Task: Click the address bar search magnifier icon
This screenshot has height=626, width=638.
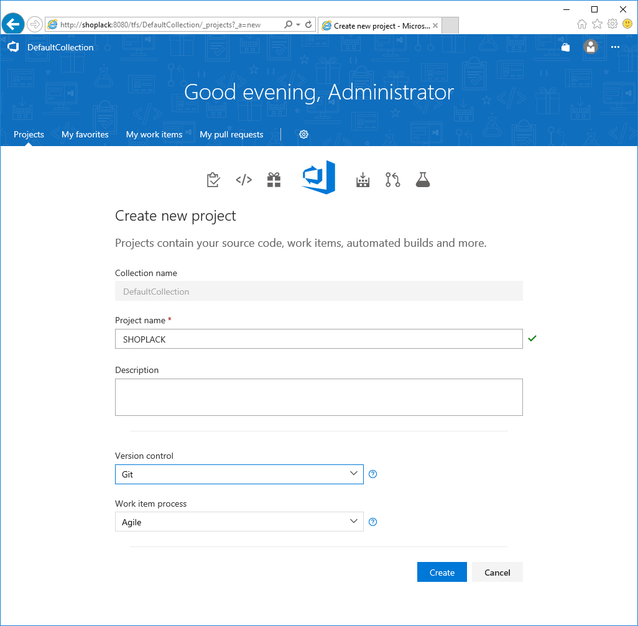Action: coord(288,25)
